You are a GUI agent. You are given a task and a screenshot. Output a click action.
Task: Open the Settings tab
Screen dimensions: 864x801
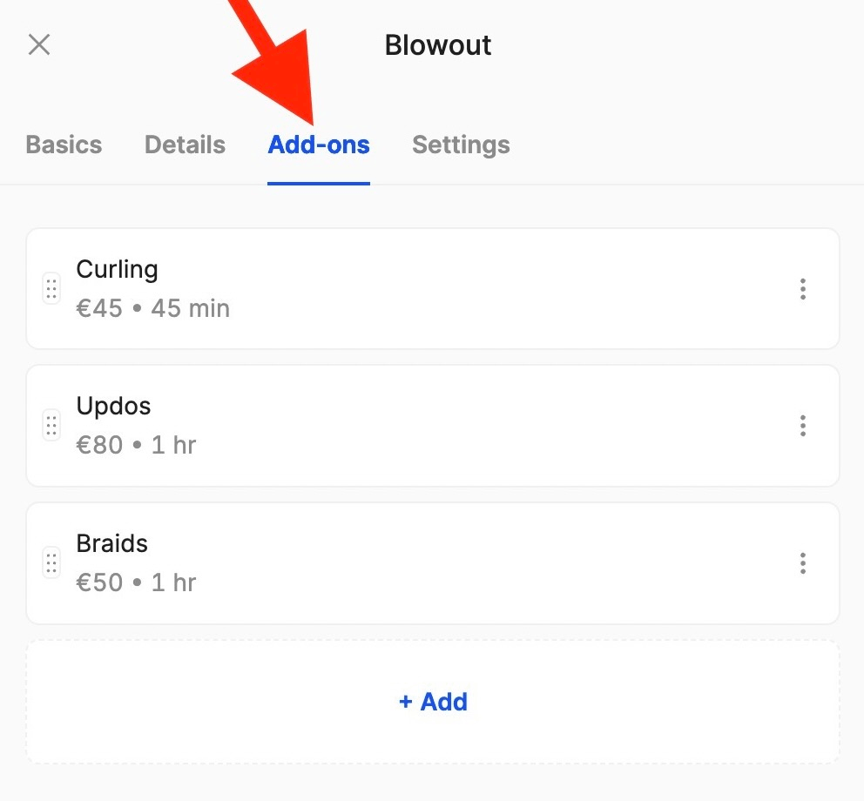click(x=461, y=145)
